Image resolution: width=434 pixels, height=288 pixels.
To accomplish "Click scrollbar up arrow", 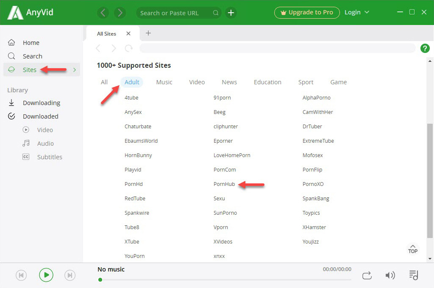I will coord(430,61).
